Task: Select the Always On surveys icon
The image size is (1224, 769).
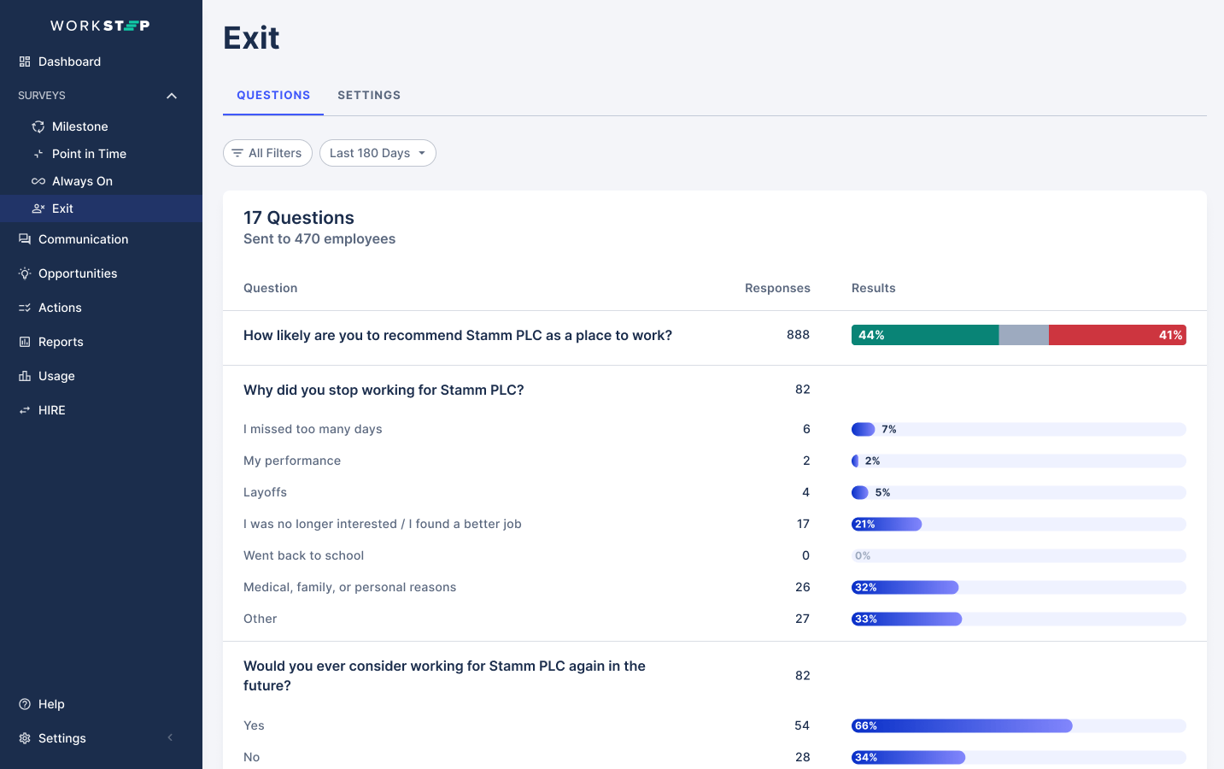Action: [x=37, y=181]
